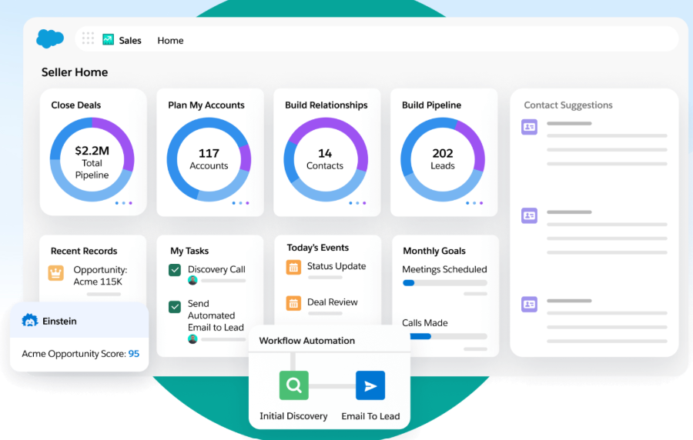Click the avatar under Discovery Call
This screenshot has height=440, width=693.
192,280
